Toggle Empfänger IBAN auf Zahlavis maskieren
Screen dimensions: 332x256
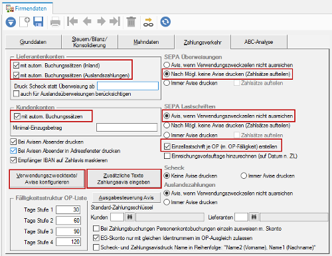[13, 160]
